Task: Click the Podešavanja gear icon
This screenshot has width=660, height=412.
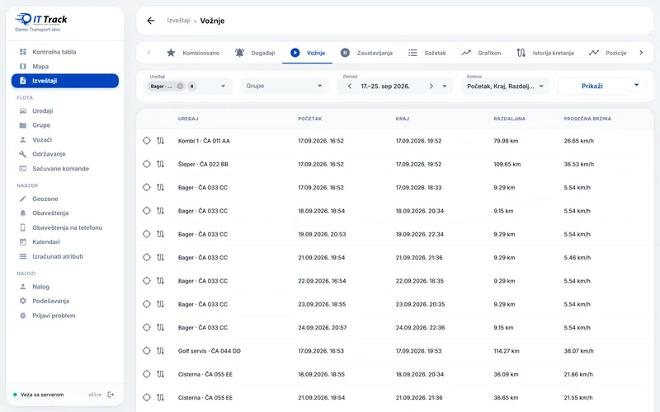Action: pyautogui.click(x=23, y=301)
